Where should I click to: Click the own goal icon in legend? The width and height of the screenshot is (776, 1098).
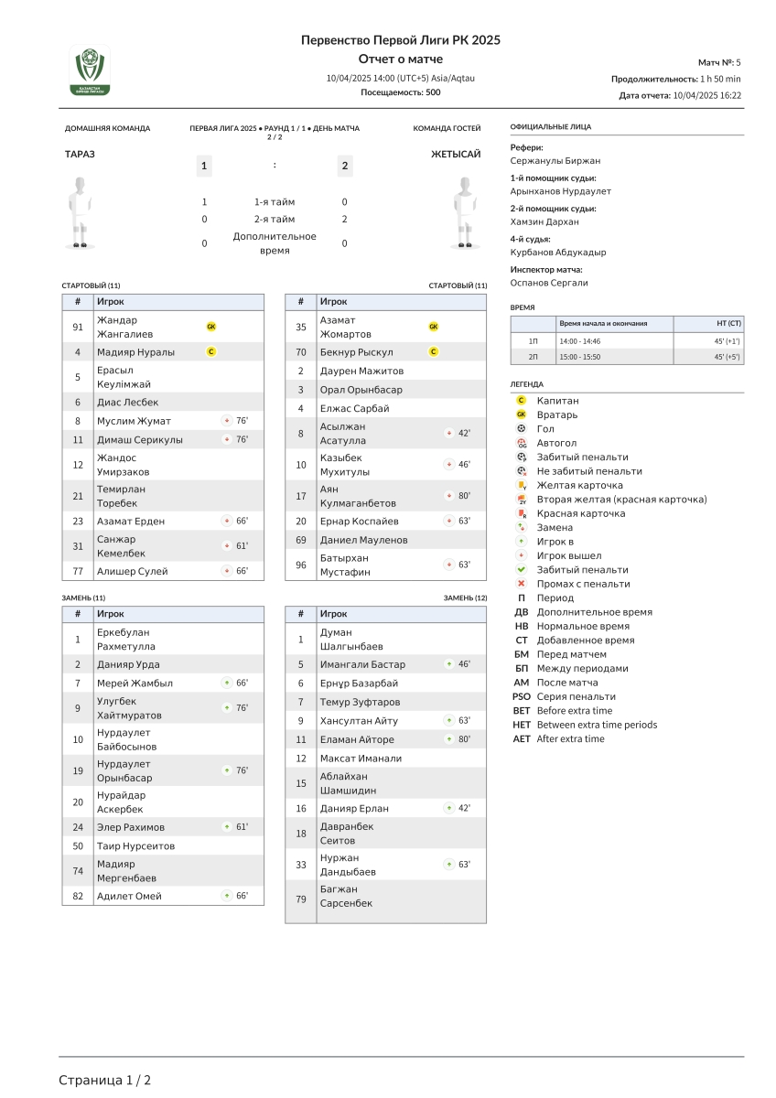[x=522, y=443]
